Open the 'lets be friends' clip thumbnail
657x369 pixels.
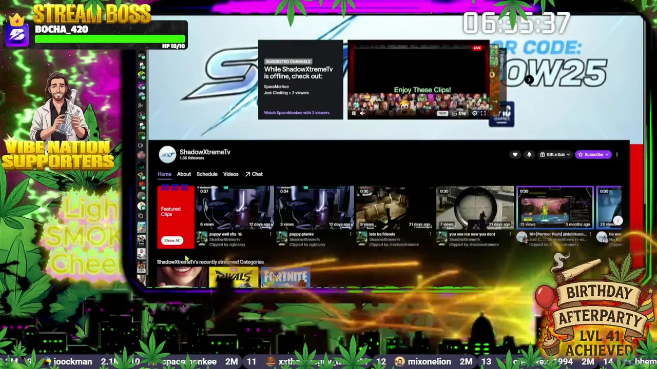[x=395, y=208]
